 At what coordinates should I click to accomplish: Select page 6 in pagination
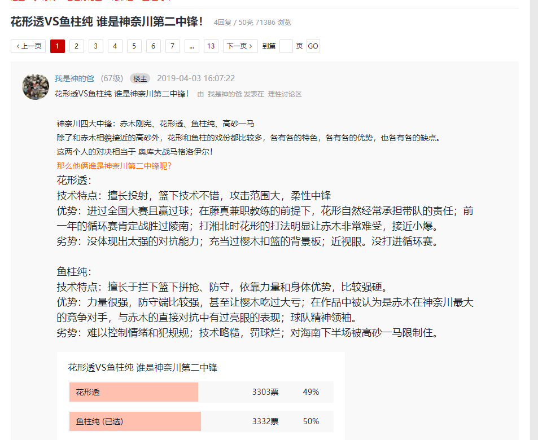point(154,46)
